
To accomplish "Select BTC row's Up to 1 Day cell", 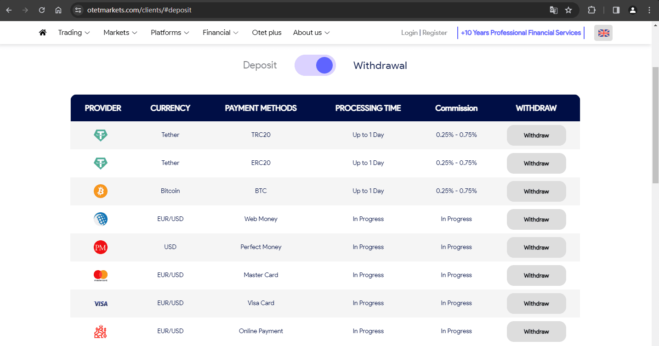I will (368, 191).
